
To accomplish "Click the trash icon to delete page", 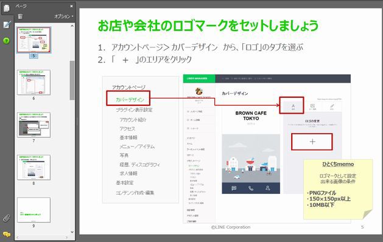I will [x=20, y=16].
